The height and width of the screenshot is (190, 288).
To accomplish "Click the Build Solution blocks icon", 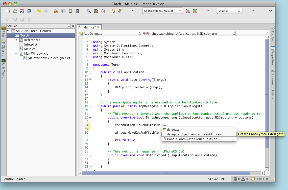I will coord(188,11).
